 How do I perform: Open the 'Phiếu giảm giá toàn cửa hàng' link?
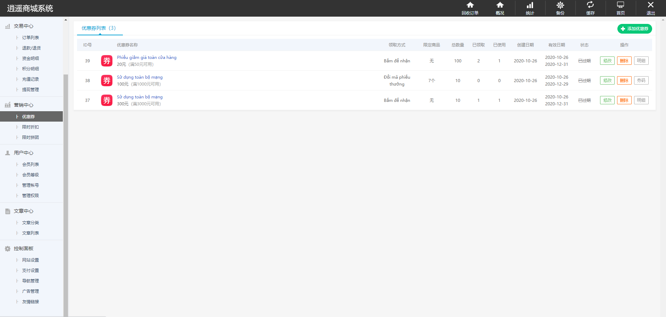click(146, 57)
